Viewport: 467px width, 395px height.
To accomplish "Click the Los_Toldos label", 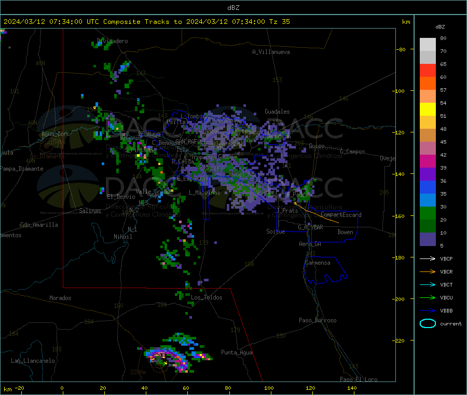I will 207,297.
